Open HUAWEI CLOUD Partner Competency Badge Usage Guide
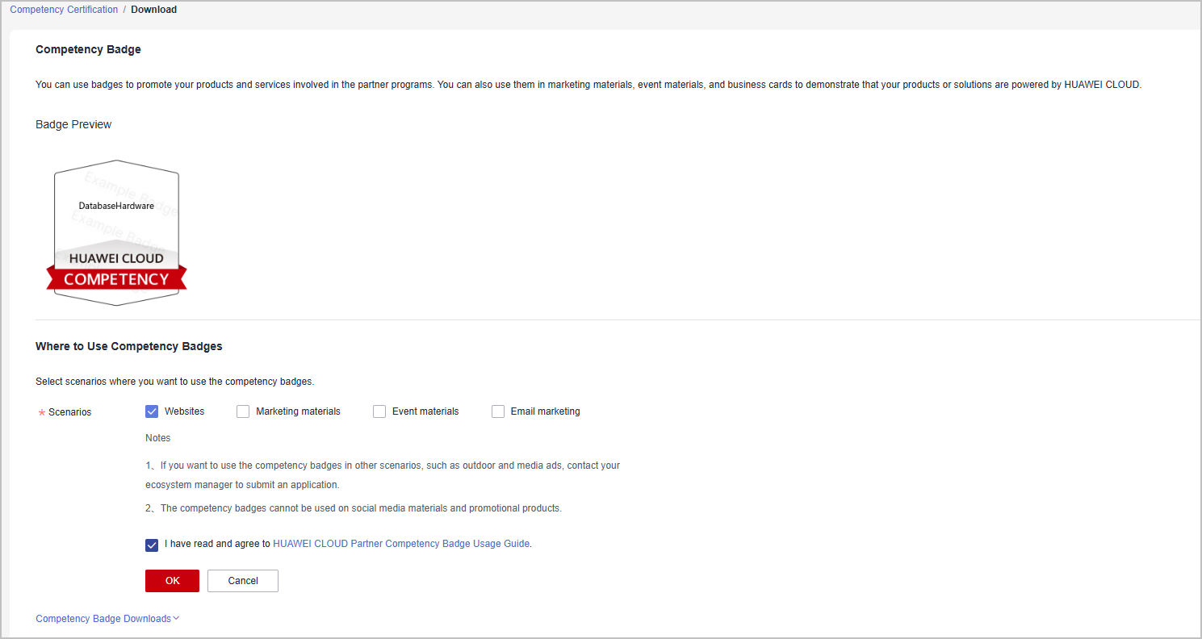Screen dimensions: 1202x639 pyautogui.click(x=401, y=544)
